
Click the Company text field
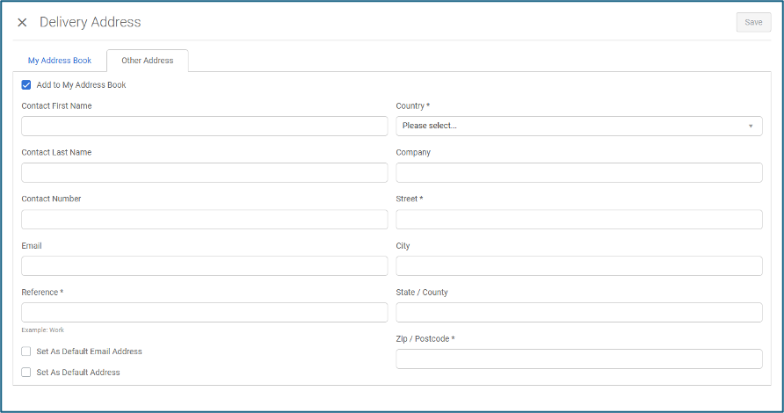click(578, 172)
